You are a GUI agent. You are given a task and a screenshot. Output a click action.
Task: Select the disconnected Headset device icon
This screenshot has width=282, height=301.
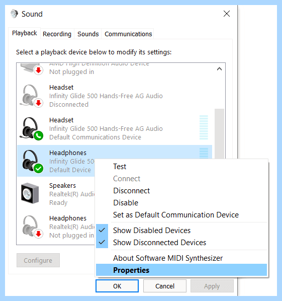31,96
